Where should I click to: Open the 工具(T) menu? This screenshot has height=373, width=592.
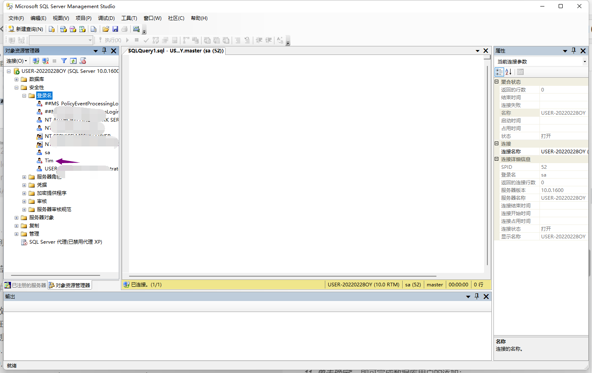129,18
